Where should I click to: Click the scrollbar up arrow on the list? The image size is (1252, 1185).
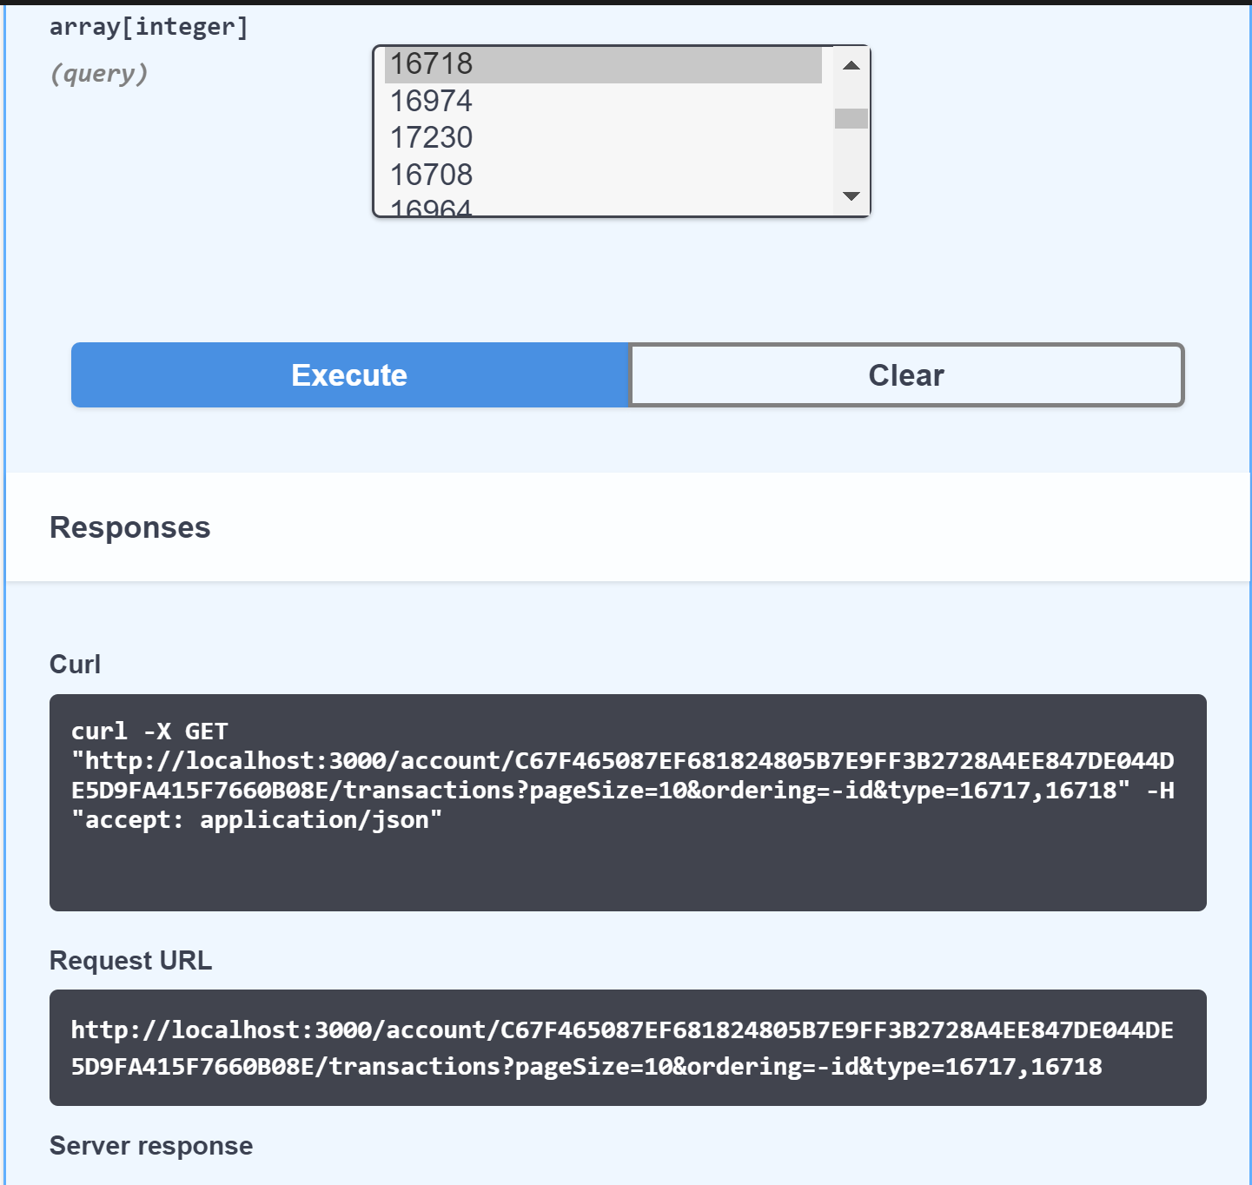(851, 63)
